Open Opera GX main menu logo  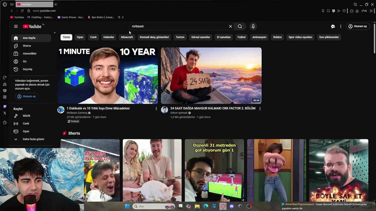point(5,4)
